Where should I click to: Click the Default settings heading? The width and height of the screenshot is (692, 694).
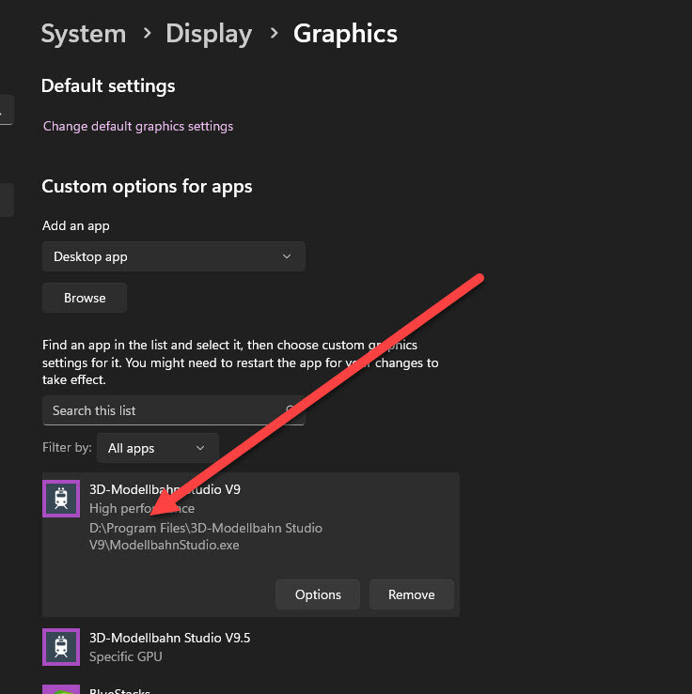pos(108,85)
